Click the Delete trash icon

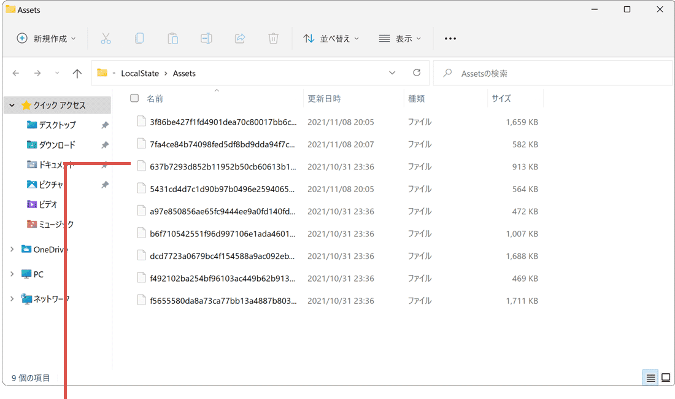pyautogui.click(x=272, y=38)
